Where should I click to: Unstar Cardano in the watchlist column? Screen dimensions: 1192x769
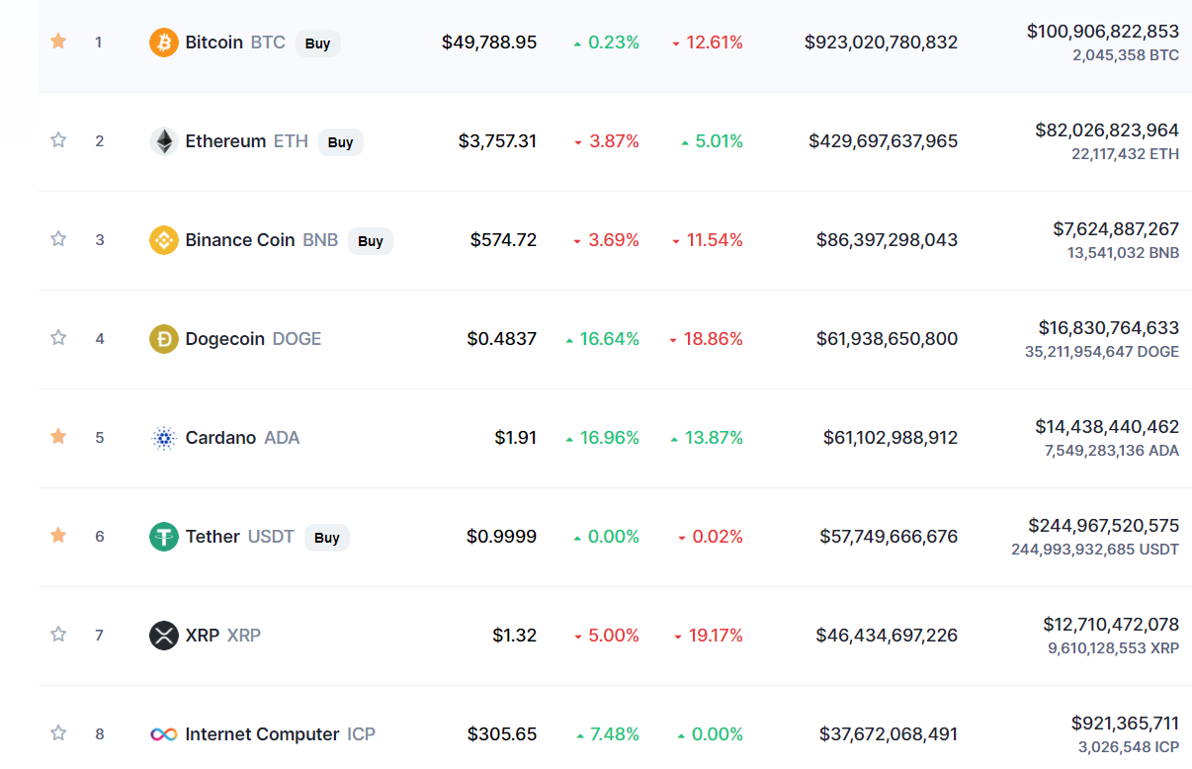click(58, 437)
